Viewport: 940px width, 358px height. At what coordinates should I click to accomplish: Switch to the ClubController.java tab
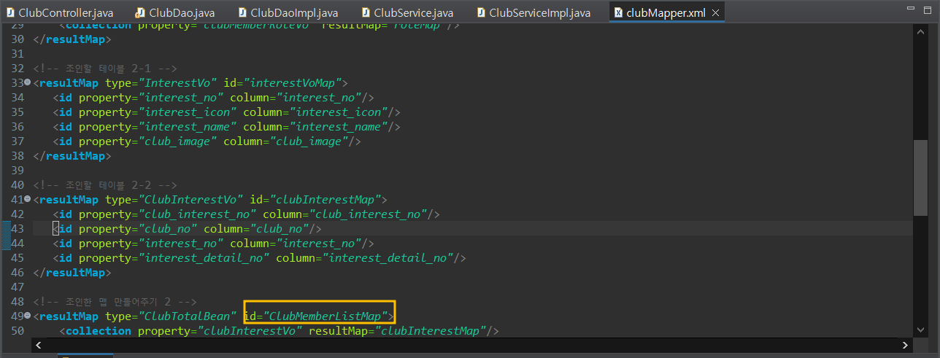coord(58,12)
